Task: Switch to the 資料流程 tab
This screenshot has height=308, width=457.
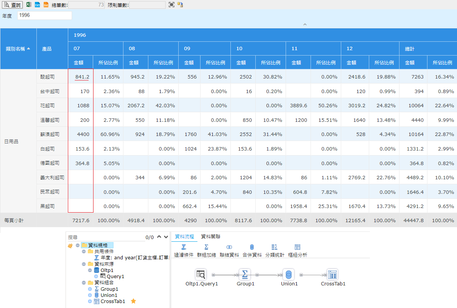Action: [x=184, y=237]
